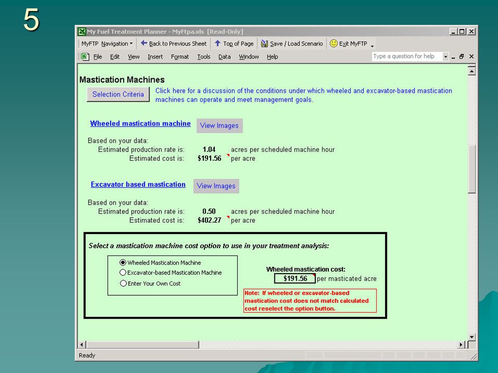This screenshot has width=498, height=373.
Task: Open the Excavator based mastication link
Action: pyautogui.click(x=138, y=184)
